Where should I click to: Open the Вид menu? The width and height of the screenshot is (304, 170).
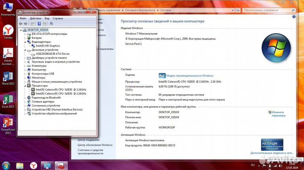(47, 19)
